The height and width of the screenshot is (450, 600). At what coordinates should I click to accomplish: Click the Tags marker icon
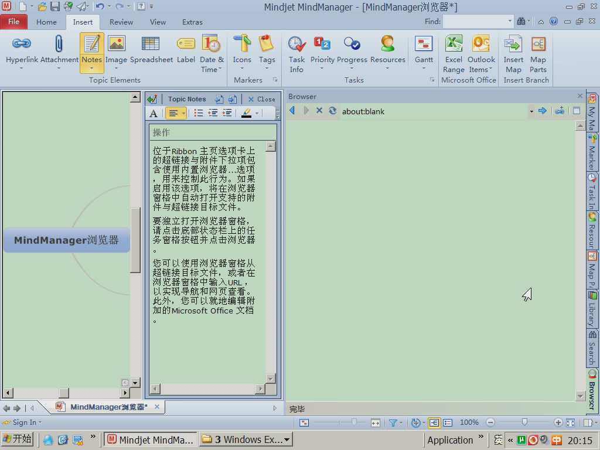tap(267, 43)
